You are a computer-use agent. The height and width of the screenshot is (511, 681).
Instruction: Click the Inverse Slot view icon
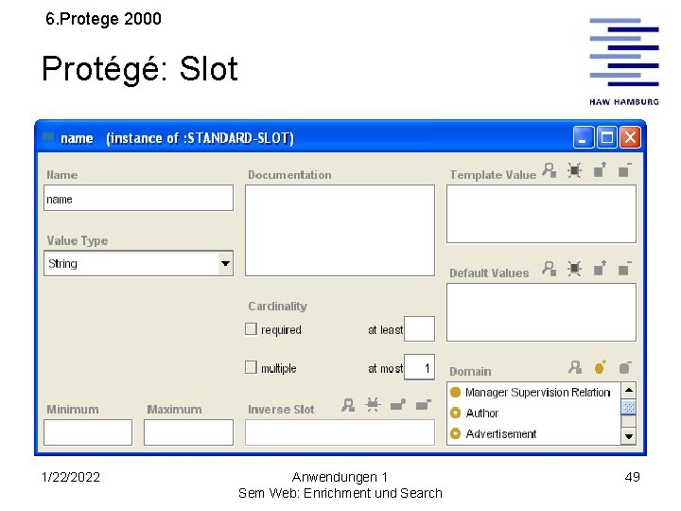tap(348, 405)
